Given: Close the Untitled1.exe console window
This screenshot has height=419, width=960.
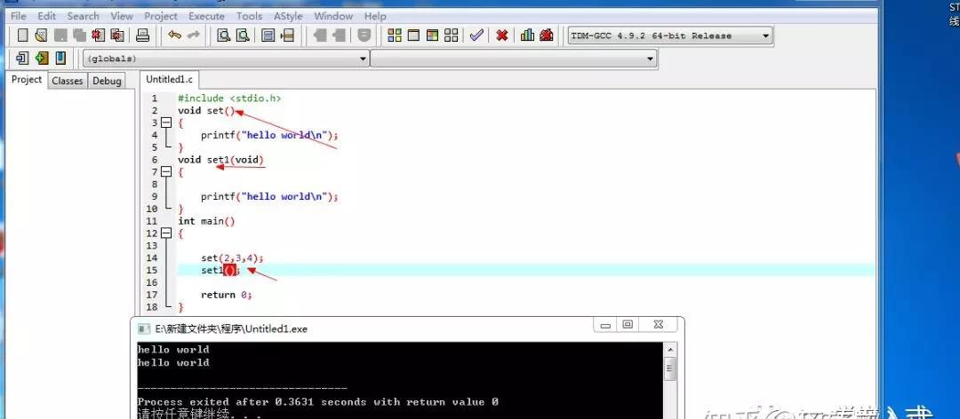Looking at the screenshot, I should pyautogui.click(x=658, y=326).
